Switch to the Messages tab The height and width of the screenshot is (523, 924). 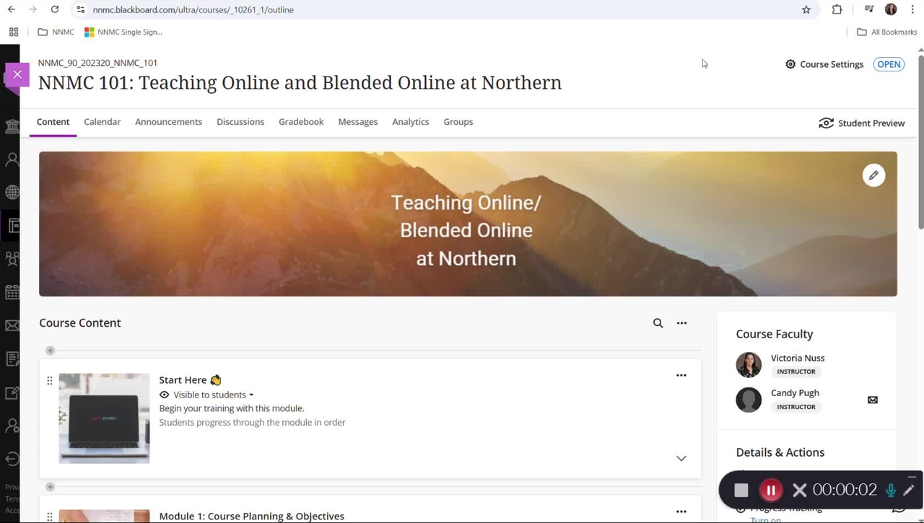358,122
